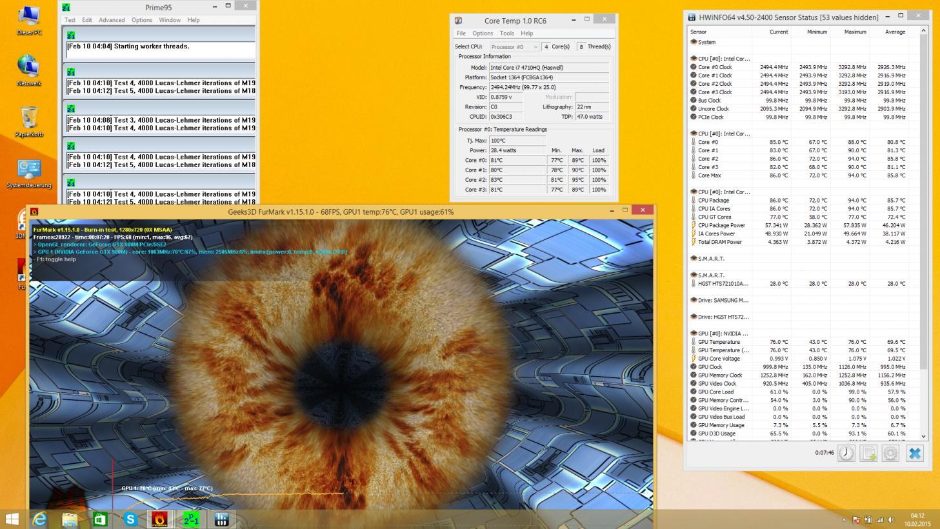The height and width of the screenshot is (529, 940).
Task: Click FurMark window title bar icon
Action: [x=34, y=212]
